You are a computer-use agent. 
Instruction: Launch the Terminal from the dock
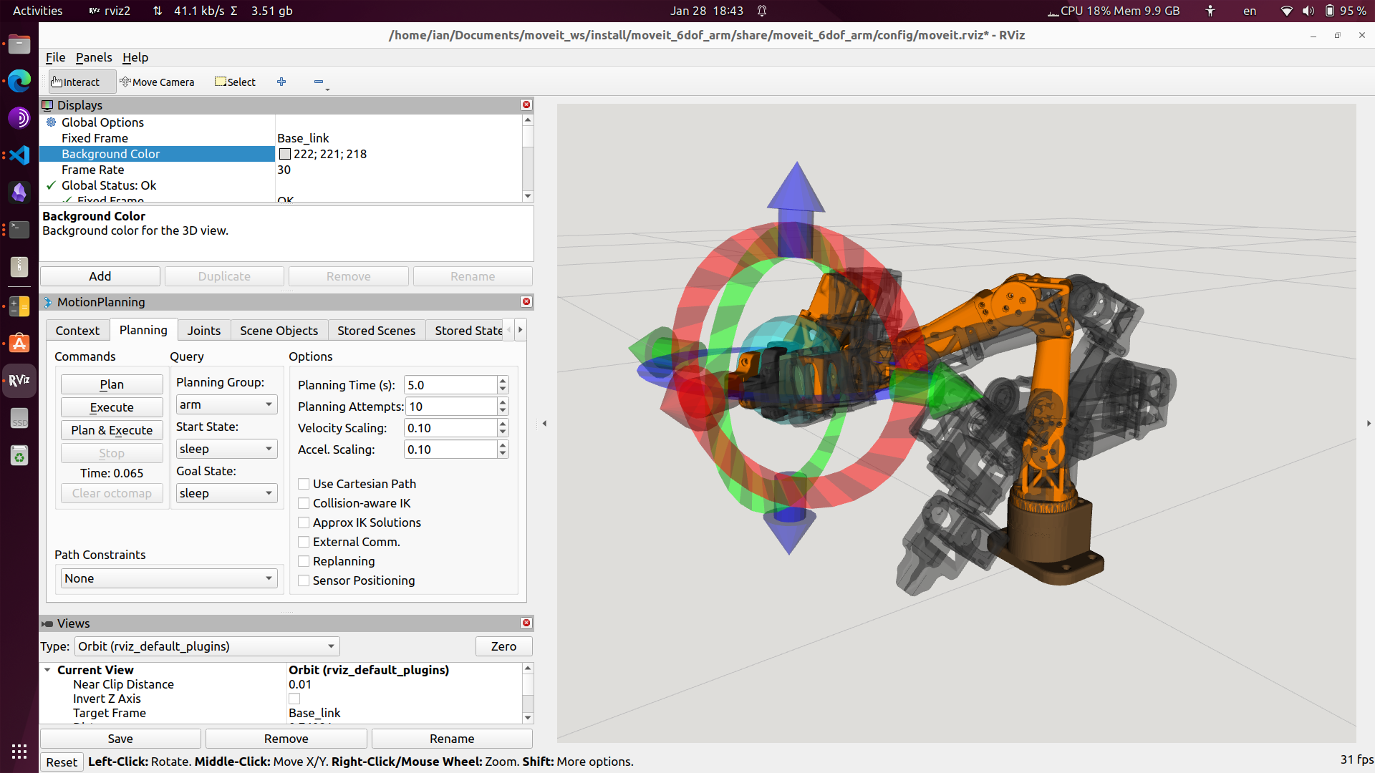[19, 229]
